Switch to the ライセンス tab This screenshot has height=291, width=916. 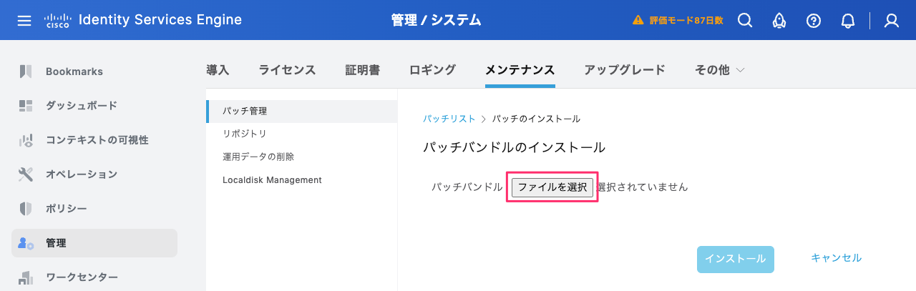287,70
